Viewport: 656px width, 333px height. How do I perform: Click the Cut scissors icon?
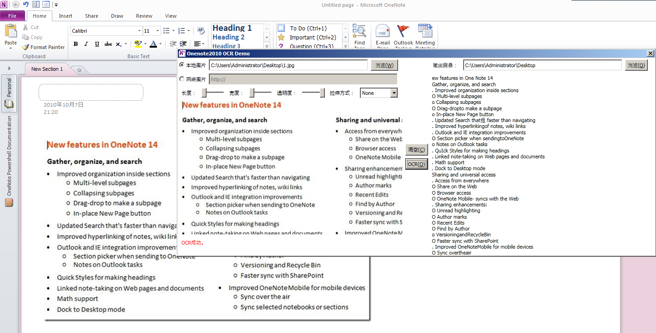[26, 27]
